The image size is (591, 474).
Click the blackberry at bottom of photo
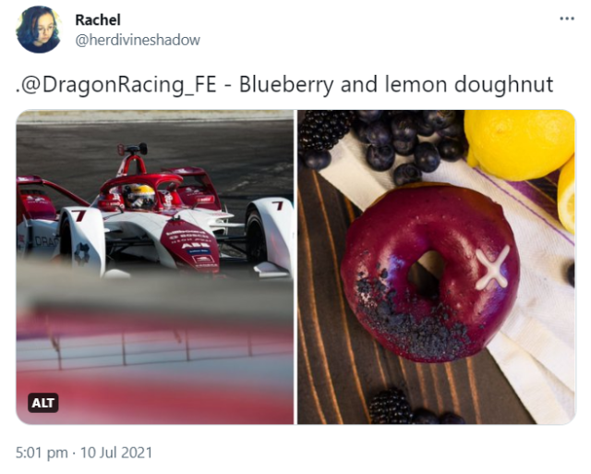click(x=390, y=407)
